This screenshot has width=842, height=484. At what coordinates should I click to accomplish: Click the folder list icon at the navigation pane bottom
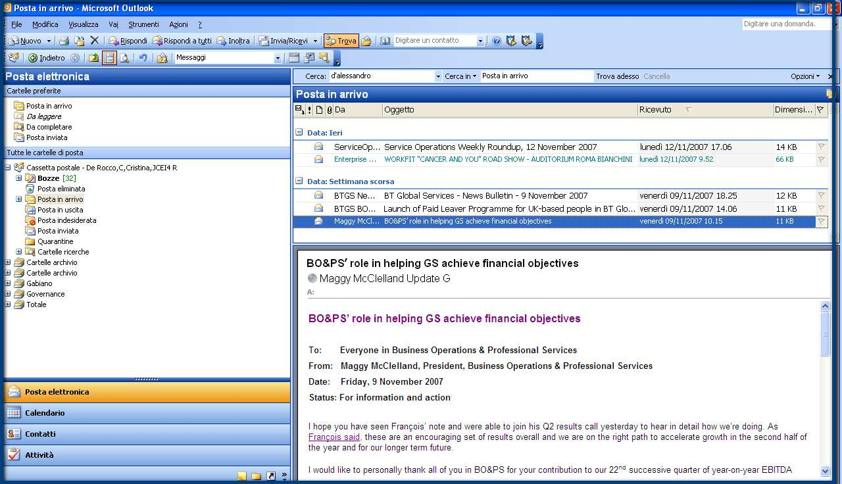tap(257, 476)
